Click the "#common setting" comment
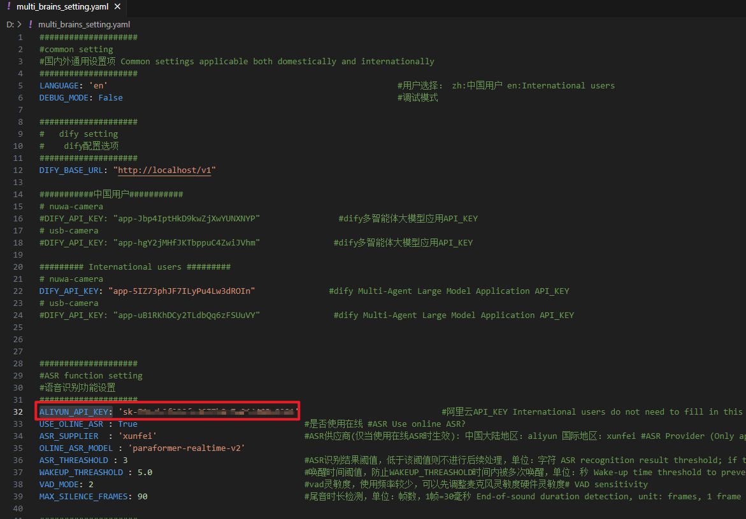Image resolution: width=746 pixels, height=519 pixels. [x=76, y=50]
